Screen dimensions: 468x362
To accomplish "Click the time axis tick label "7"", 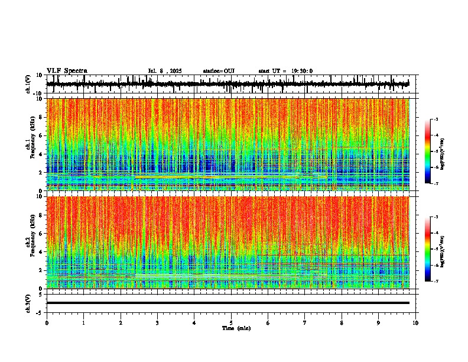I will (305, 323).
